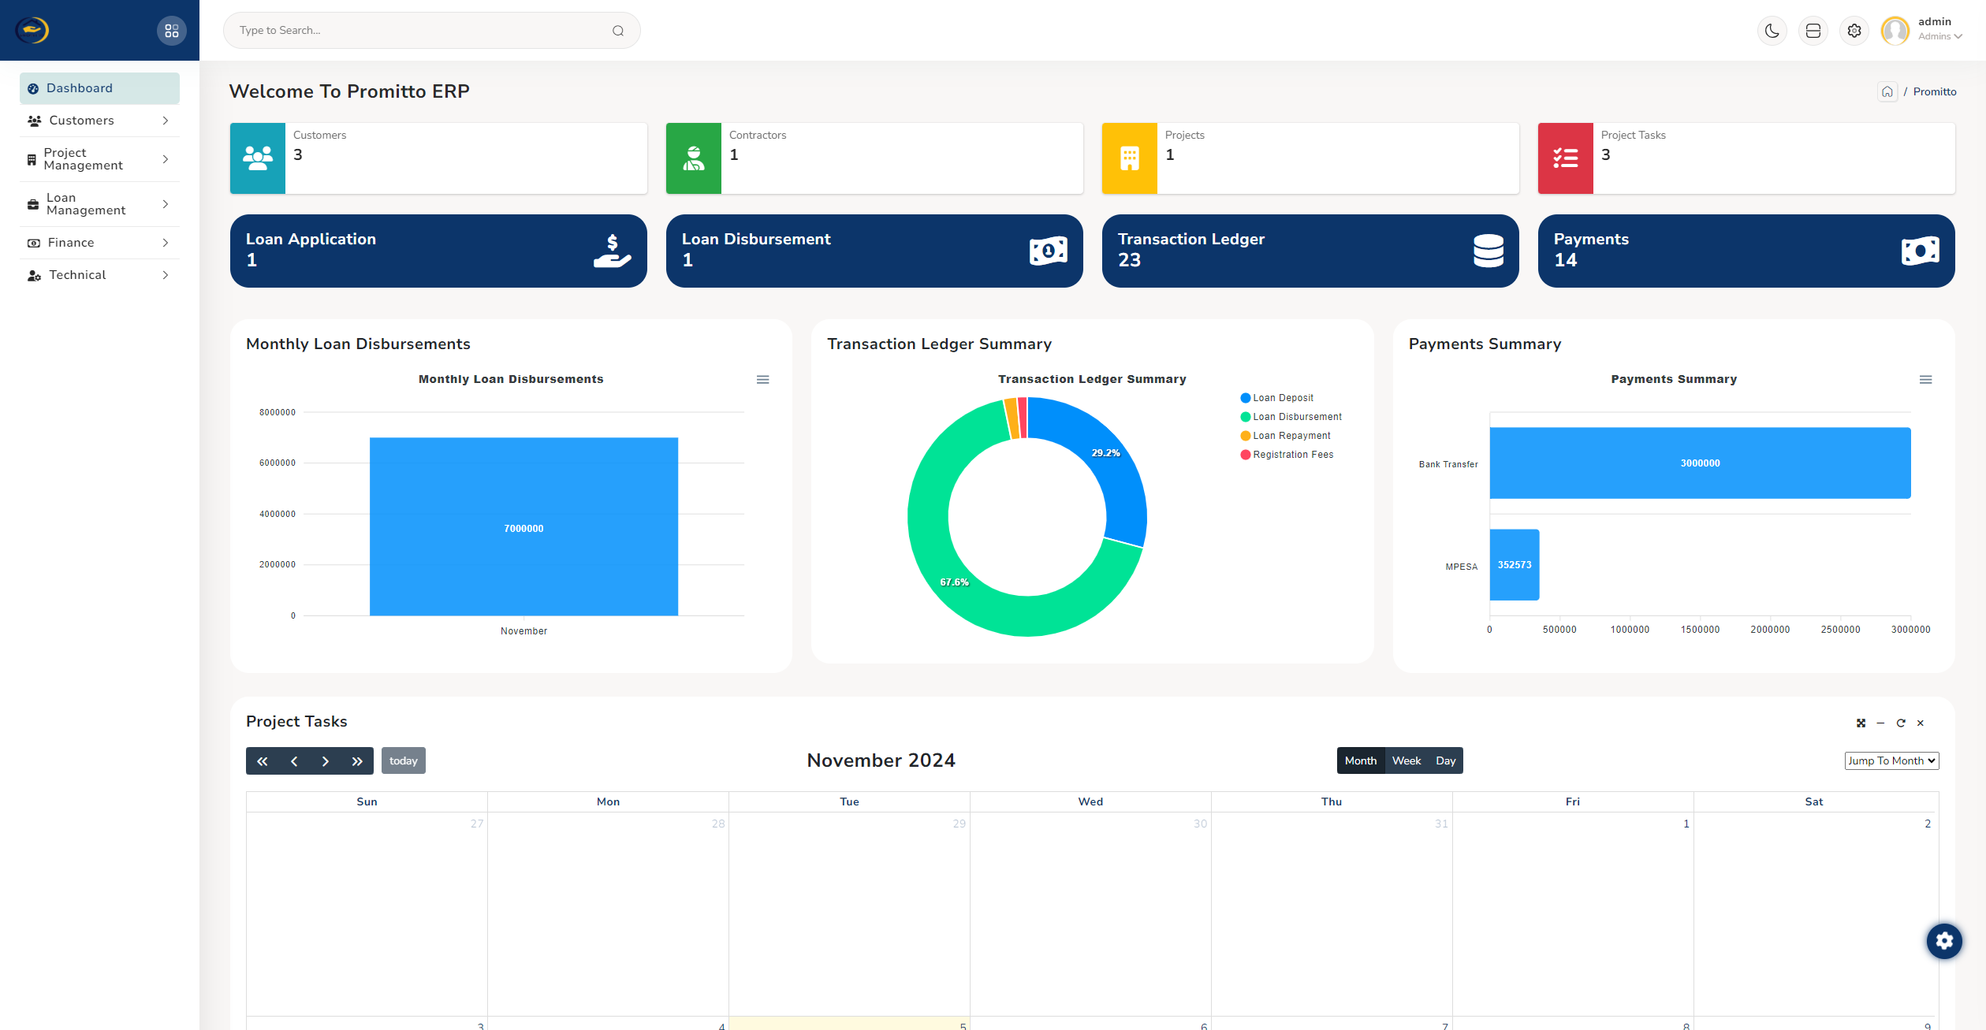Refresh the Project Tasks panel
Viewport: 1986px width, 1030px height.
(x=1901, y=723)
